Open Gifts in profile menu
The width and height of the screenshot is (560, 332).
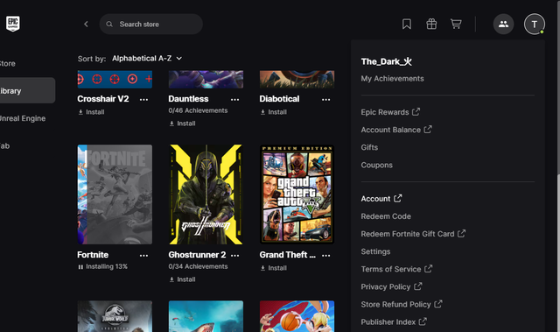coord(369,147)
